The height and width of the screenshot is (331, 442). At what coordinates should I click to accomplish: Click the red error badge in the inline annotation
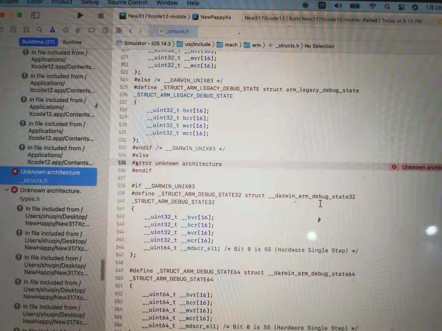tap(394, 167)
